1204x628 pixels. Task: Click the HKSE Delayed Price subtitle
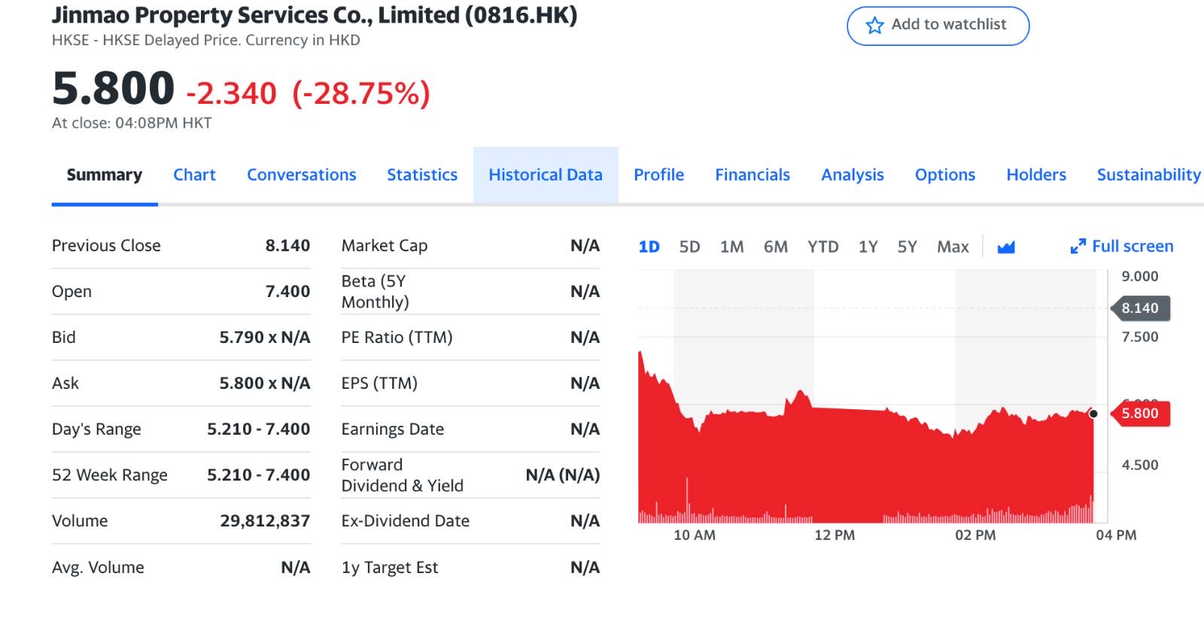coord(206,40)
